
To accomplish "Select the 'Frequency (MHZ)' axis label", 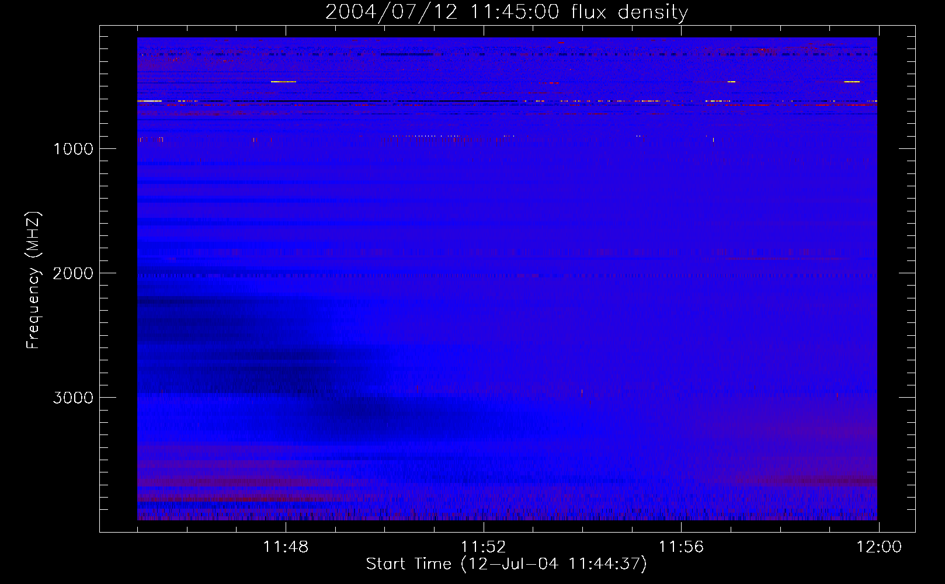I will 34,280.
